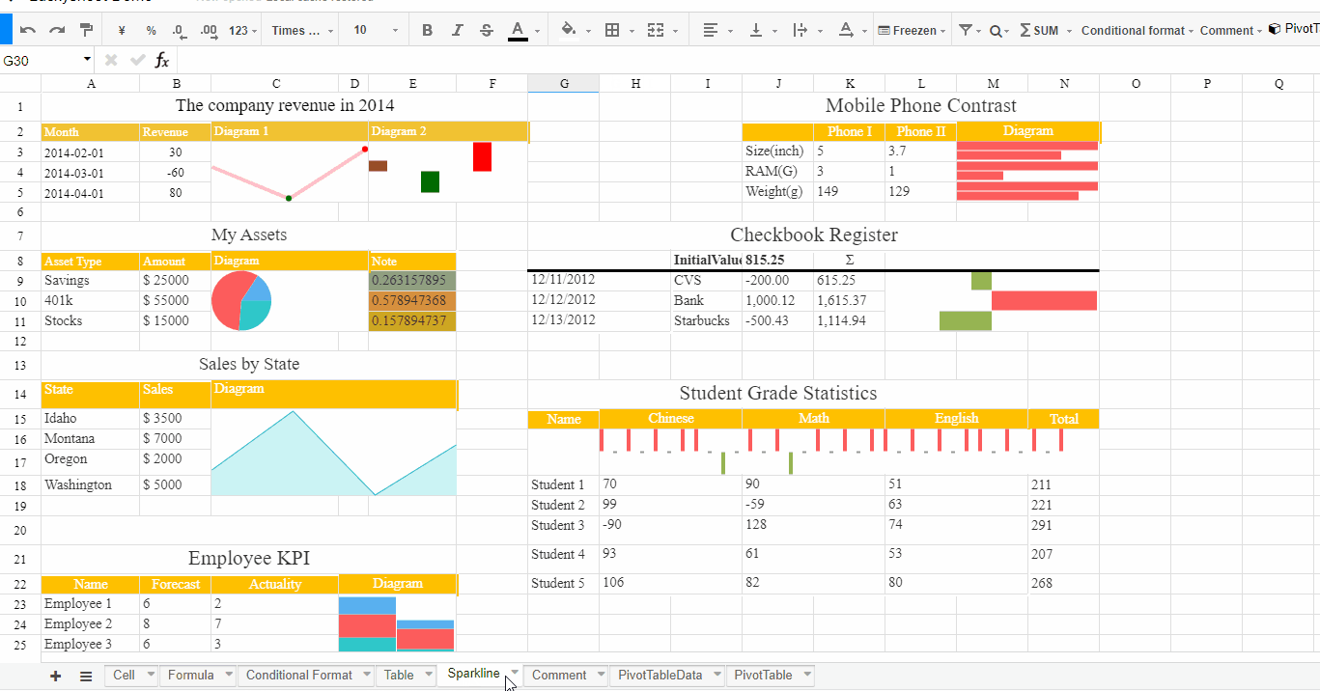This screenshot has height=691, width=1320.
Task: Expand the SUM functions dropdown arrow
Action: (1069, 31)
